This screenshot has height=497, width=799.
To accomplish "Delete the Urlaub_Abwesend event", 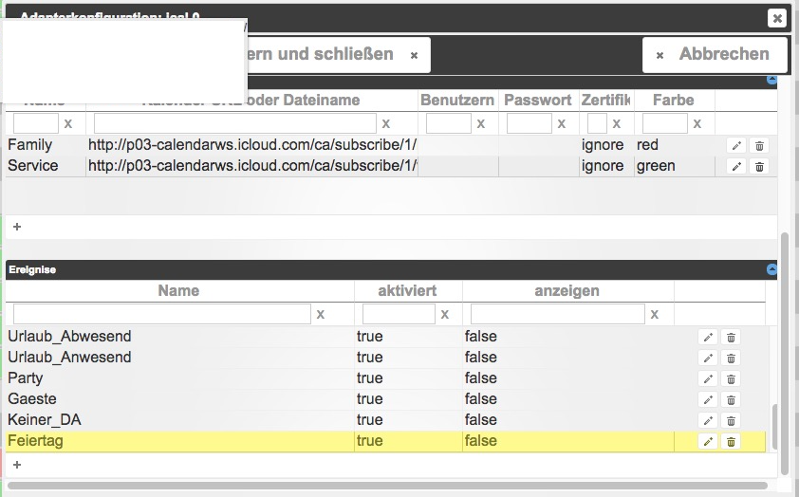I will 731,337.
